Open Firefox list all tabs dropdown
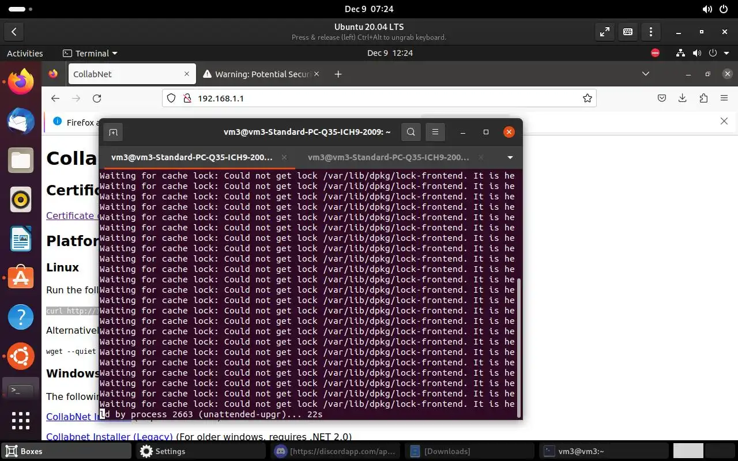Viewport: 738px width, 461px height. click(646, 74)
